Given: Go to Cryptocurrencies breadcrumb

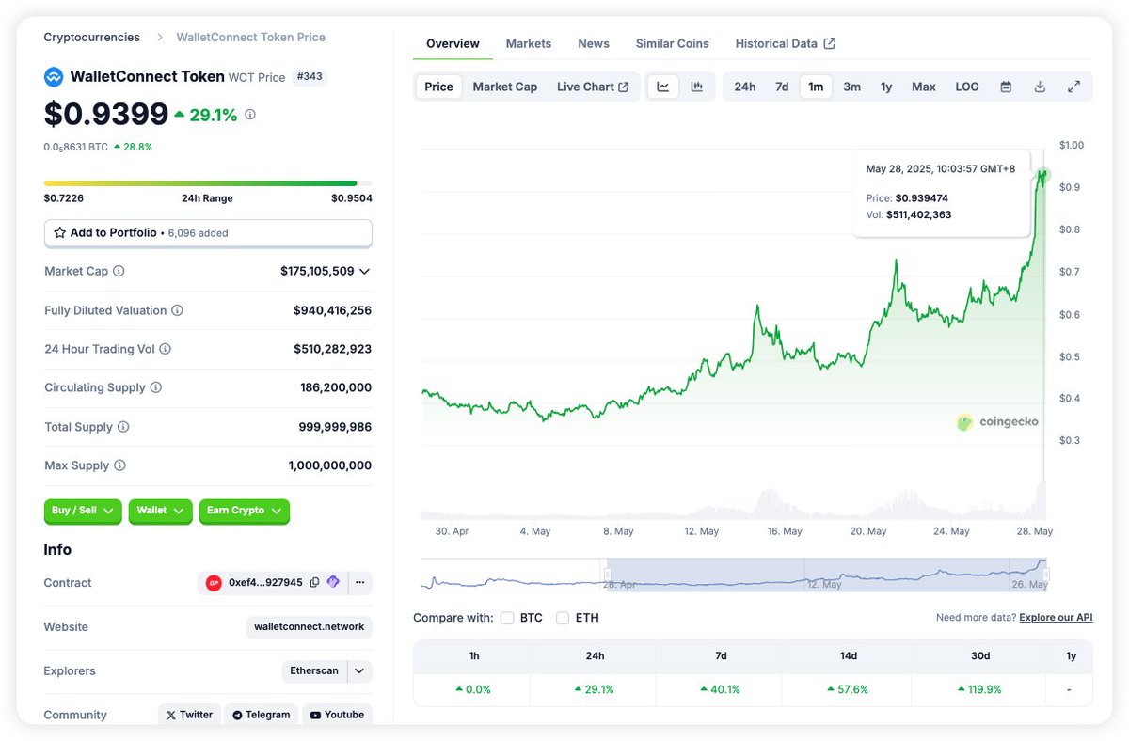Looking at the screenshot, I should [91, 38].
